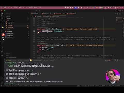This screenshot has width=124, height=93.
Task: Click the presenter webcam bubble
Action: point(113,76)
